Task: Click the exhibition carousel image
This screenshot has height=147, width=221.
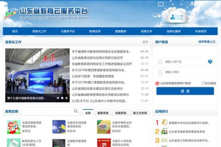Action: (x=37, y=75)
